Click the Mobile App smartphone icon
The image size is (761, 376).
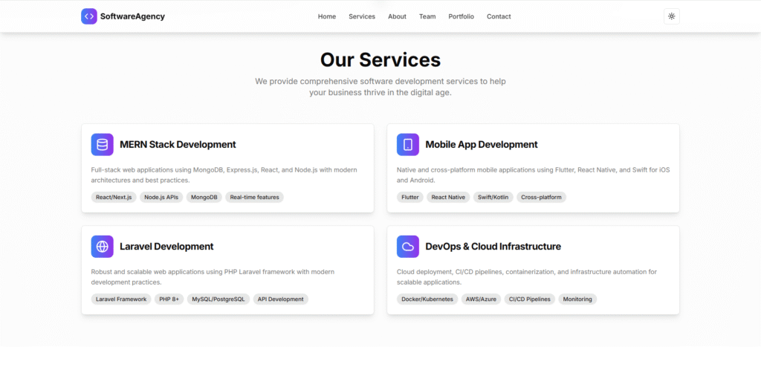tap(408, 144)
